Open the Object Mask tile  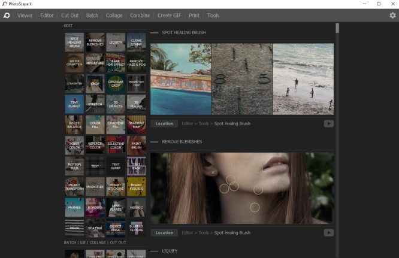116,228
